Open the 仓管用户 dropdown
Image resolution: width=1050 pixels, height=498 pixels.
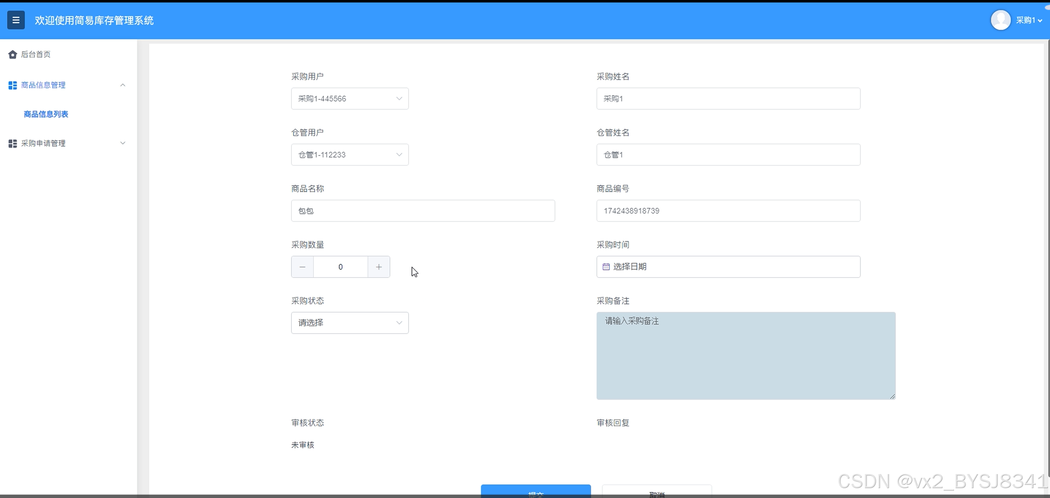pos(350,155)
